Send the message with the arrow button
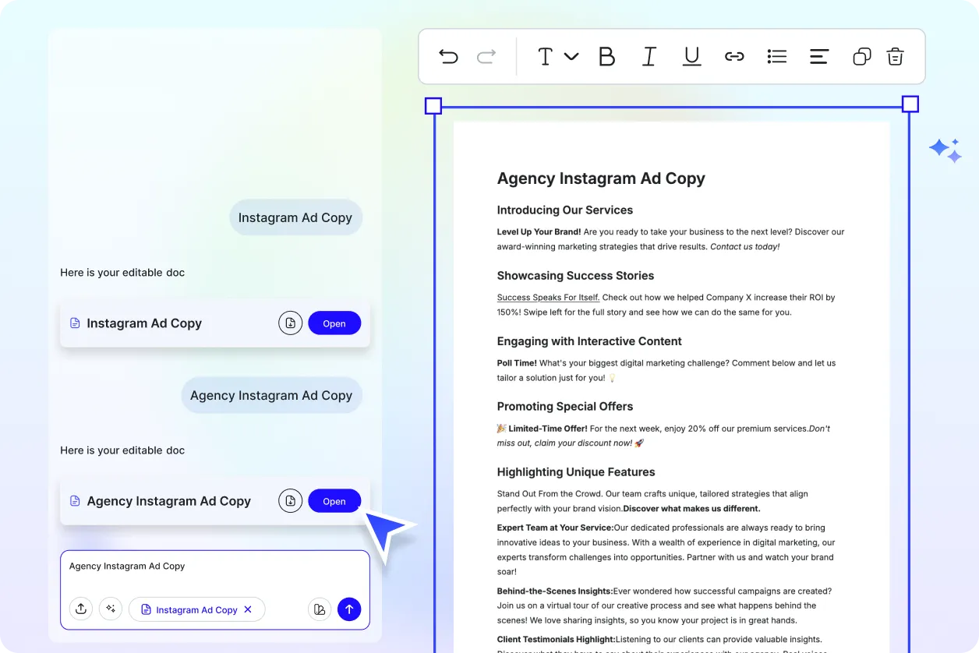This screenshot has height=653, width=979. 349,609
